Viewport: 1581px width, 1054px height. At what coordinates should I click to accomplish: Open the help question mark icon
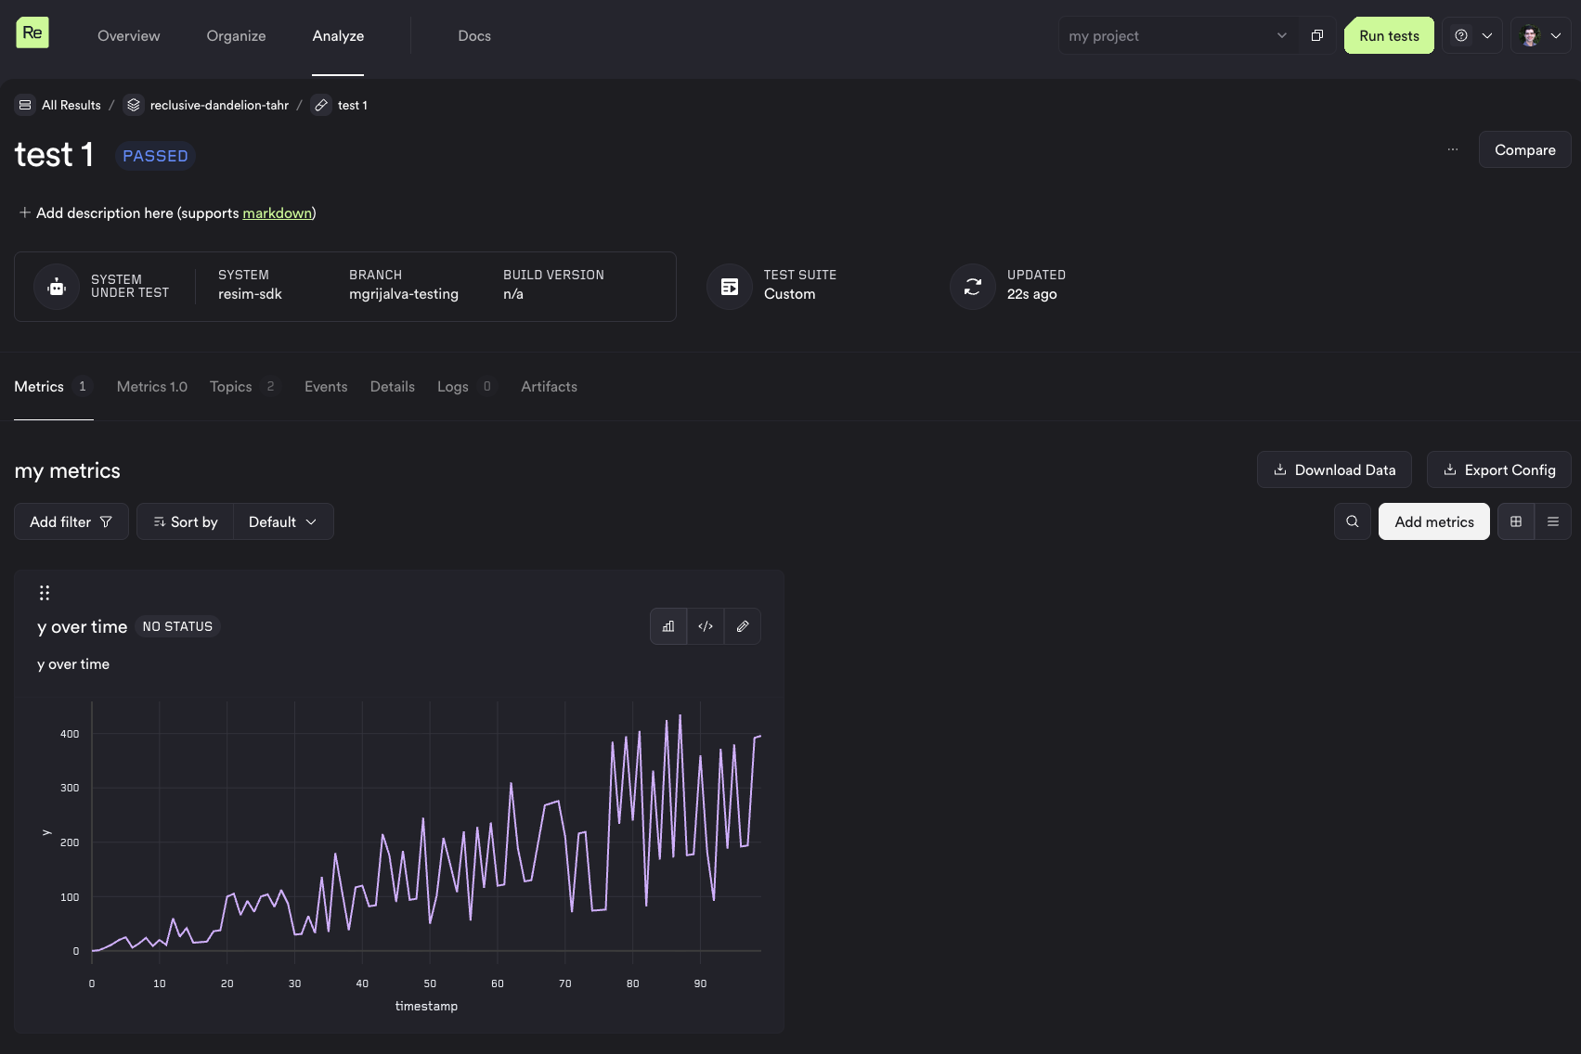[1459, 35]
